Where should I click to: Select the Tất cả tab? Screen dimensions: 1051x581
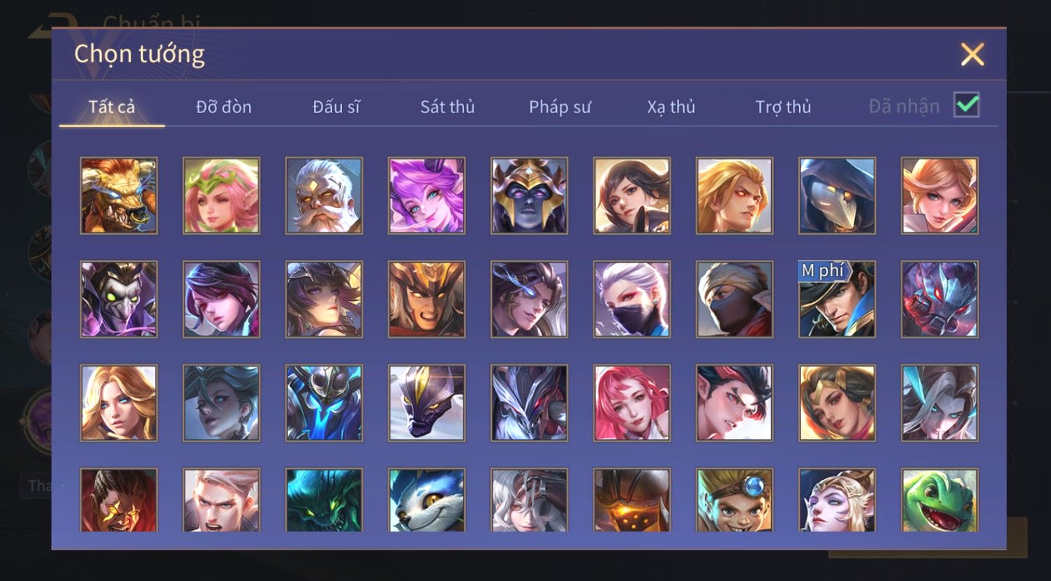(112, 107)
